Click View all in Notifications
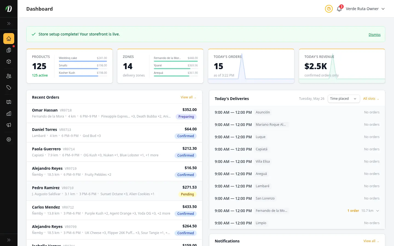The height and width of the screenshot is (246, 394). (x=371, y=241)
